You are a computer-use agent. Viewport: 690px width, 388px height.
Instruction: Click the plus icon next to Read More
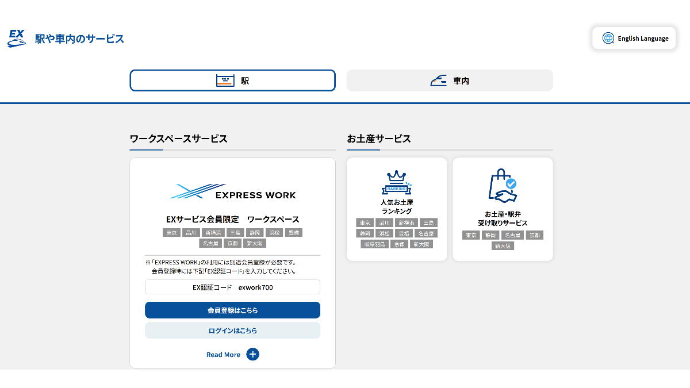(252, 354)
